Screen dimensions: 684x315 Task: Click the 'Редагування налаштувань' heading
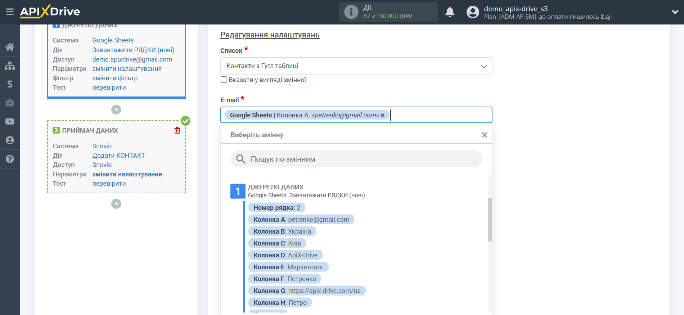[x=270, y=35]
